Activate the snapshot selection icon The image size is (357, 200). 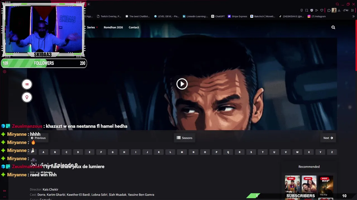[307, 10]
